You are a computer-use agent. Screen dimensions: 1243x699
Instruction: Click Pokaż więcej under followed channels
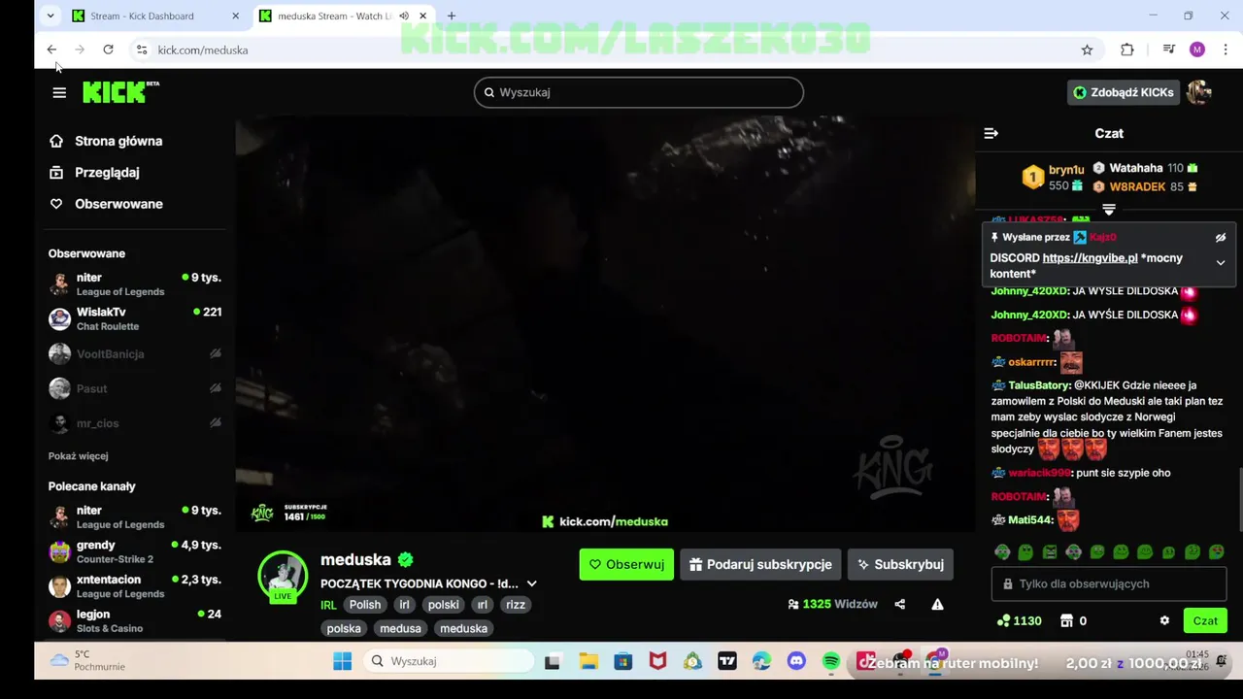click(79, 455)
